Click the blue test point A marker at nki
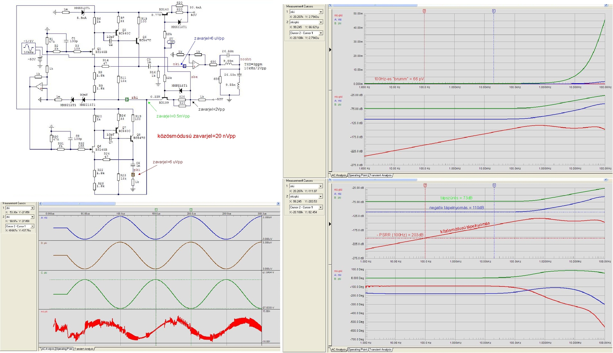Screen dimensions: 613x353 point(184,66)
